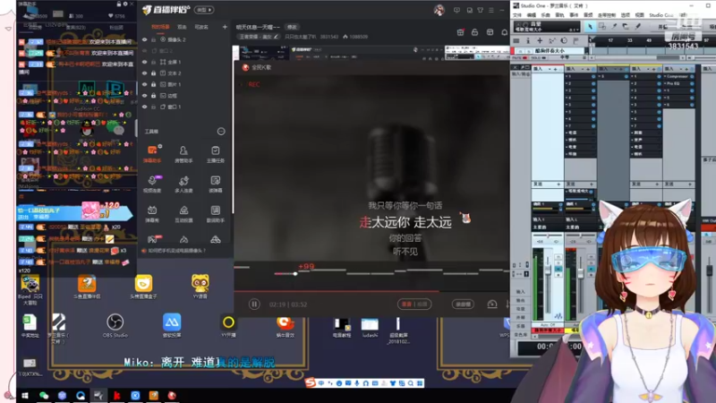Viewport: 716px width, 403px height.
Task: Select the Arrow tool in Studio One
Action: (590, 27)
